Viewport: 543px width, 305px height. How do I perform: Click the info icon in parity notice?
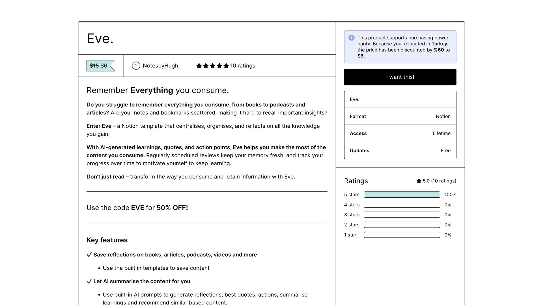(352, 38)
